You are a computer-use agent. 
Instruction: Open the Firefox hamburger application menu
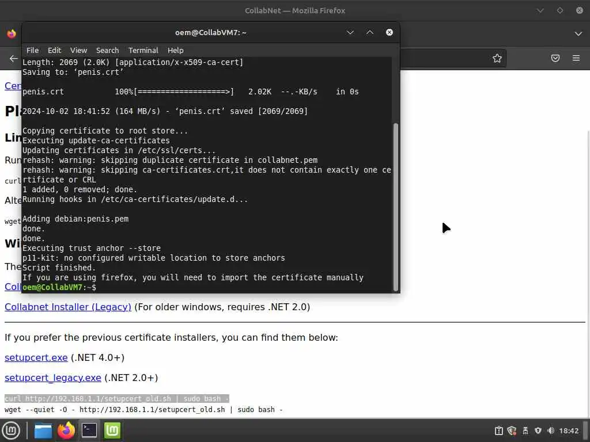[x=576, y=58]
